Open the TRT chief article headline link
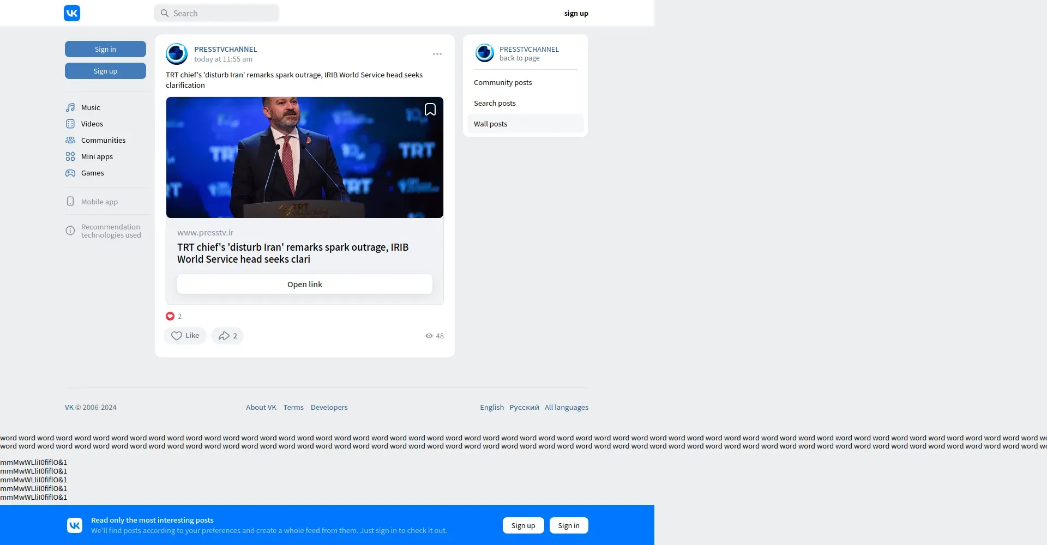Image resolution: width=1047 pixels, height=545 pixels. pos(293,253)
